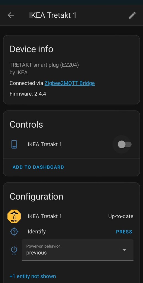This screenshot has height=283, width=143.
Task: Toggle the IKEA Tretakt 1 switch
Action: [x=124, y=144]
